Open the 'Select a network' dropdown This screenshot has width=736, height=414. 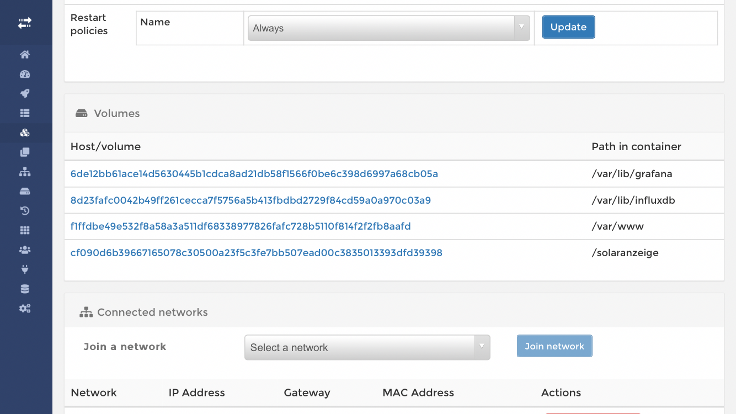tap(367, 347)
